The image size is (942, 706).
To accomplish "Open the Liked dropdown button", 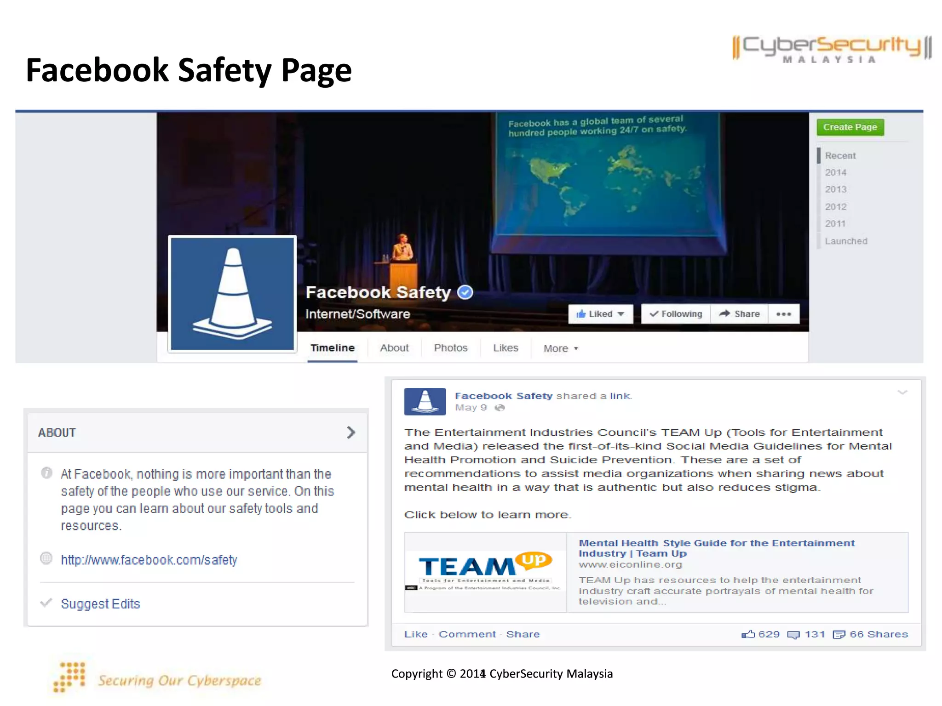I will (x=601, y=314).
